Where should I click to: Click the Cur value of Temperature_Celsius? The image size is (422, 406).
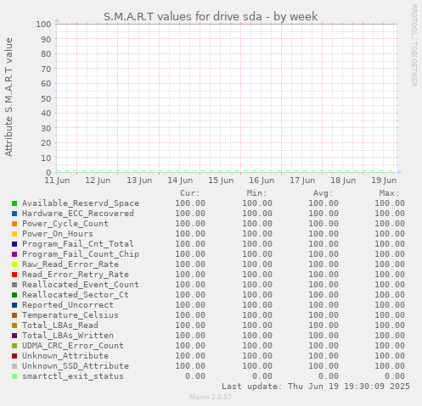click(x=190, y=315)
